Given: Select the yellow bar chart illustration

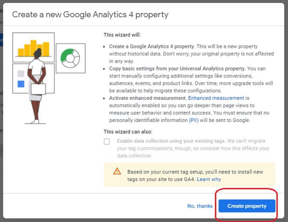Looking at the screenshot, I should [x=33, y=47].
